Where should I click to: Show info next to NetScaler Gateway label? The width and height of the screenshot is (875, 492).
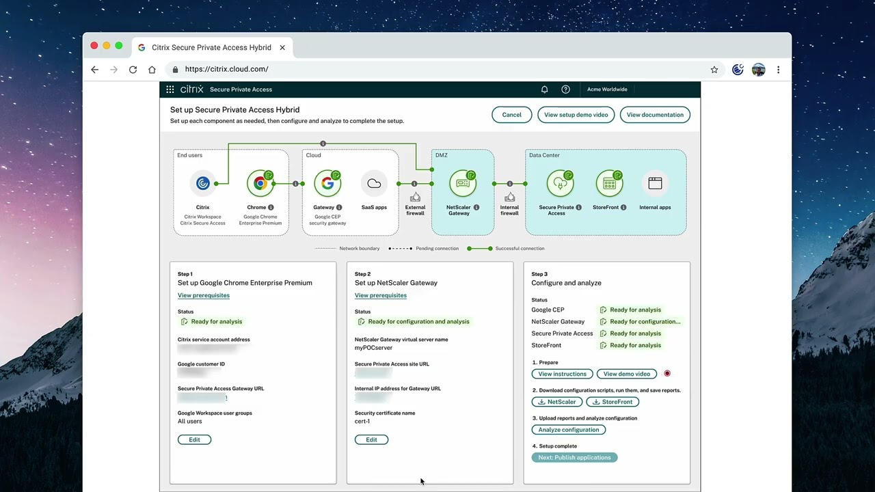tap(476, 208)
